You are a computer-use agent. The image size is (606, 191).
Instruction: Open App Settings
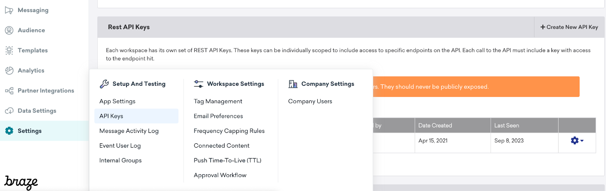[117, 102]
